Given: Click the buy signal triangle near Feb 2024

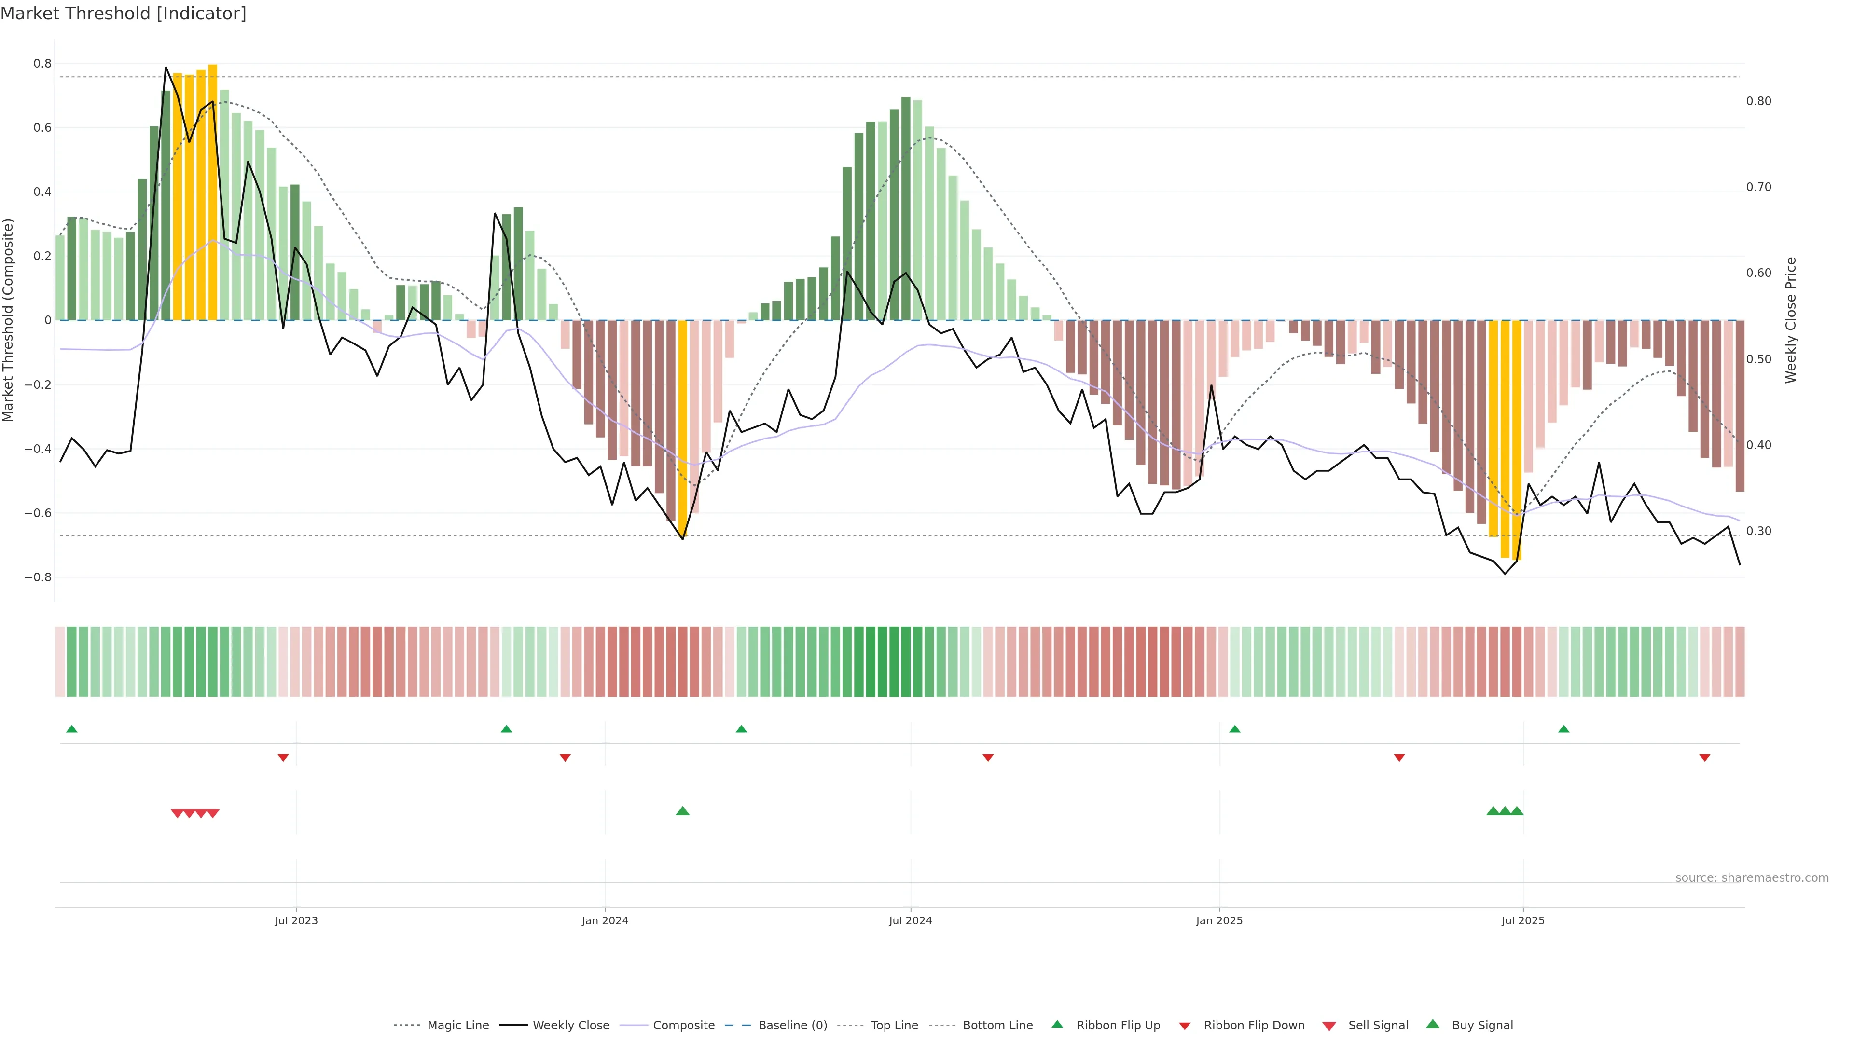Looking at the screenshot, I should (x=683, y=811).
